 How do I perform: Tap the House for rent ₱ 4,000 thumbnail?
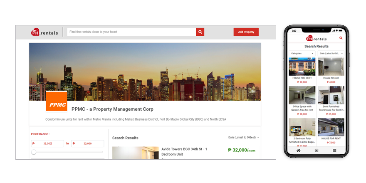pos(331,67)
